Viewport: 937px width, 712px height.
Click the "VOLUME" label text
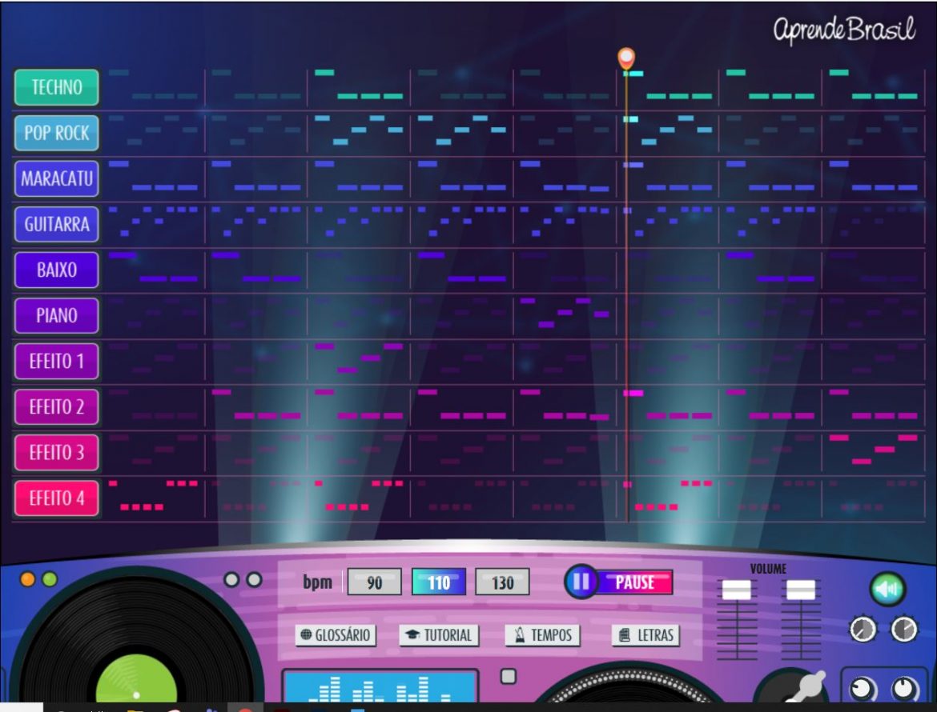coord(769,569)
